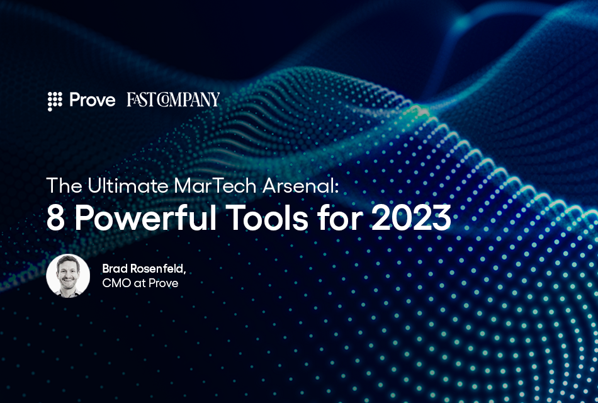Open the 'CMO at Prove' profile text
Screen dimensions: 598x403
point(140,283)
